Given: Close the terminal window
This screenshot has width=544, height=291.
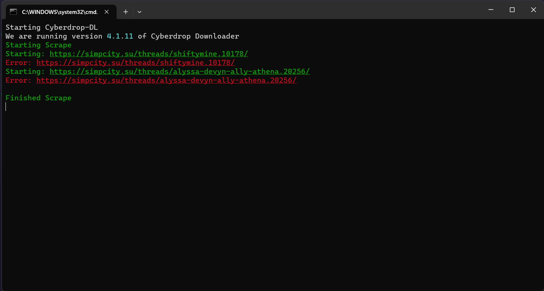Looking at the screenshot, I should [533, 10].
